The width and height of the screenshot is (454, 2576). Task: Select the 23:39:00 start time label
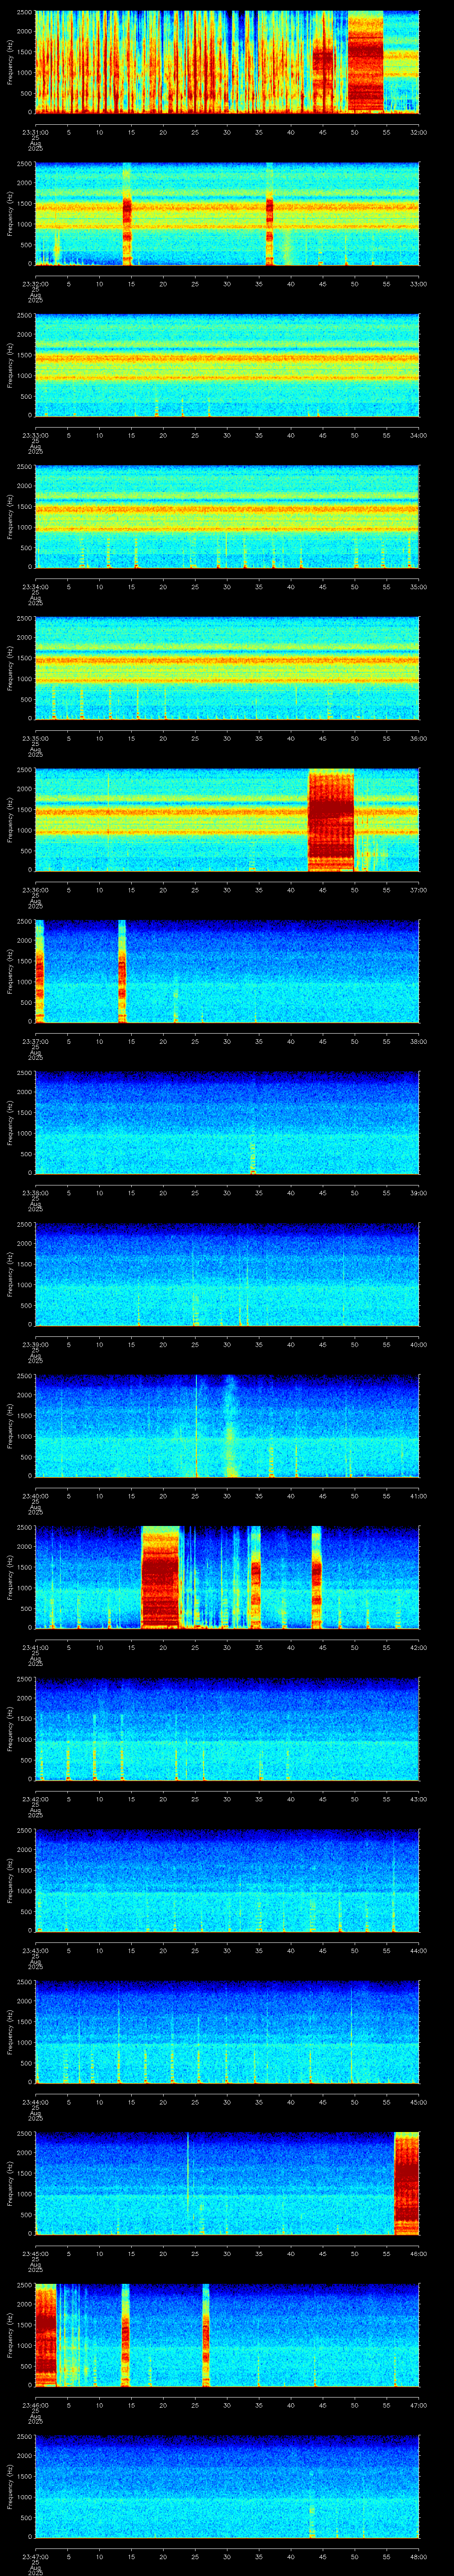[x=35, y=1344]
